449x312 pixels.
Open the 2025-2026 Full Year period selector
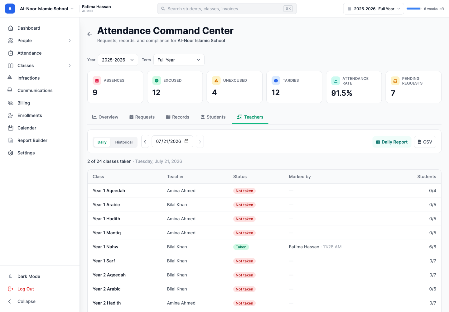coord(374,9)
